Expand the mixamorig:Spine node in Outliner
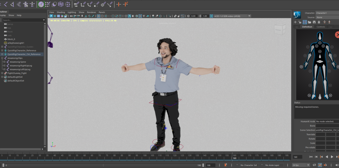The height and width of the screenshot is (168, 339). (4, 62)
